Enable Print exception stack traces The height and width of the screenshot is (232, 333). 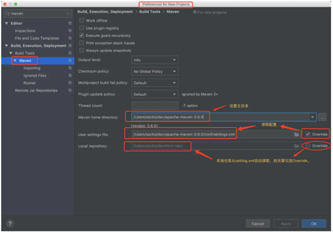[82, 43]
